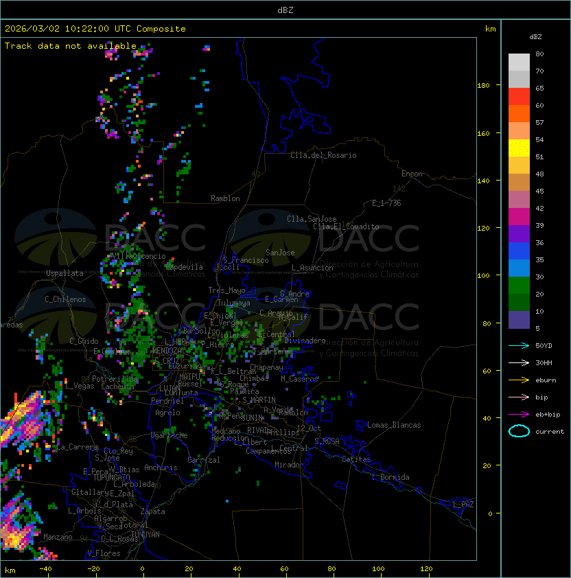571x578 pixels.
Task: Click the '100' tick on vertical km axis
Action: (x=483, y=275)
